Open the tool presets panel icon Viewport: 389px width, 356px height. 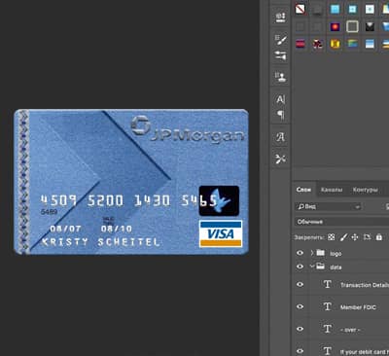tap(280, 159)
